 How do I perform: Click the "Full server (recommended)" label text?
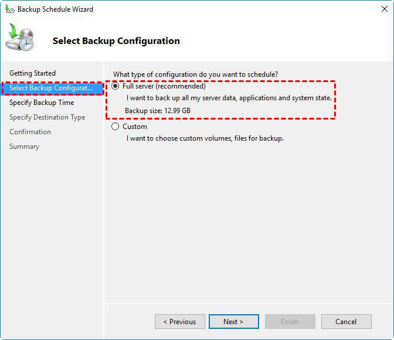[x=164, y=86]
